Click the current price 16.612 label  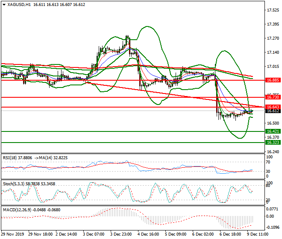tap(273, 111)
